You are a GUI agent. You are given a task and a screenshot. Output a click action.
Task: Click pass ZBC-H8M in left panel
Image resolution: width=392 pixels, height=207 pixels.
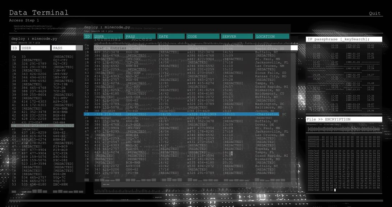tap(60, 184)
